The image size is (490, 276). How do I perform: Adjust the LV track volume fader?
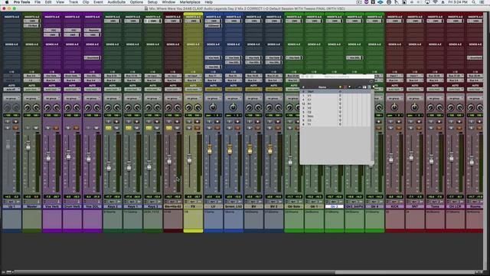coord(209,149)
